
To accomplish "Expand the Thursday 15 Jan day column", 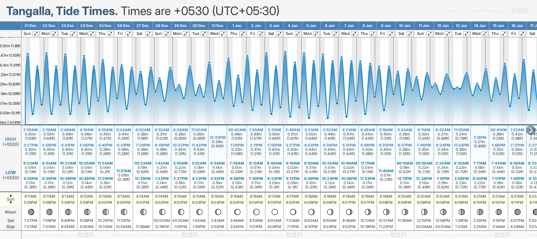I will click(504, 34).
